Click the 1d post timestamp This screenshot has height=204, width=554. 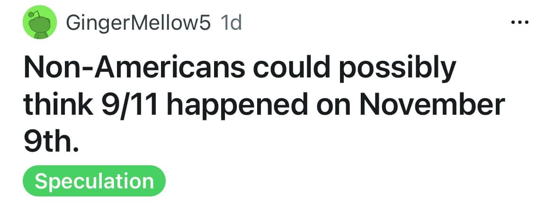pos(232,23)
